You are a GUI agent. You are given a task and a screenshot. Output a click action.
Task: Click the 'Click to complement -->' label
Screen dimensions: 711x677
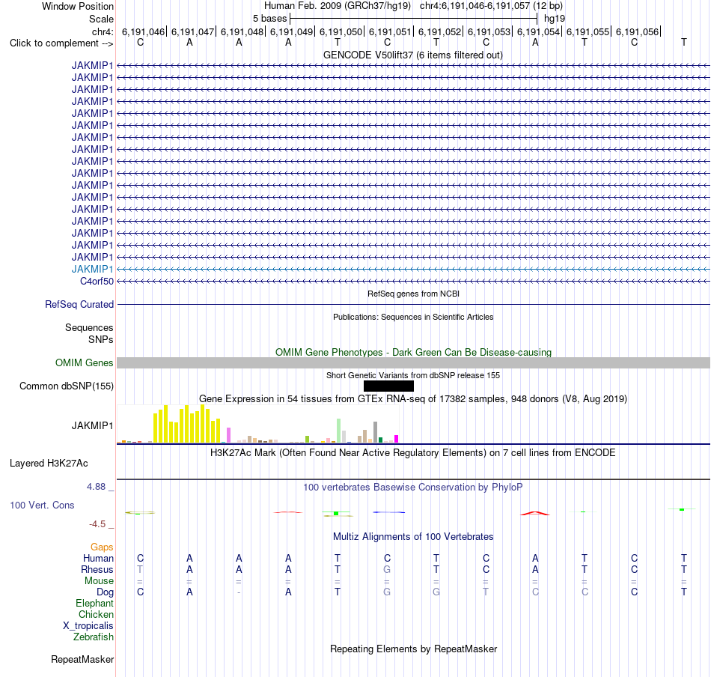coord(61,43)
